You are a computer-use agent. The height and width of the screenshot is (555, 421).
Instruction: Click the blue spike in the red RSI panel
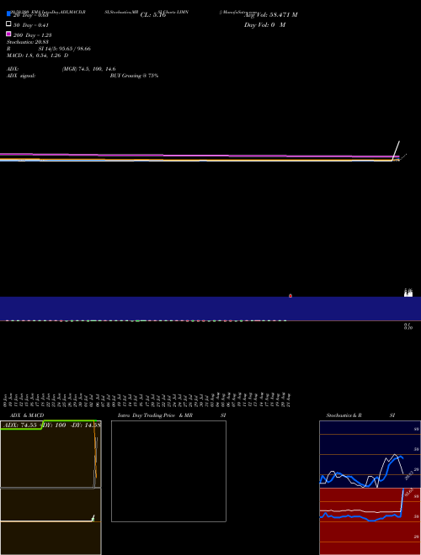click(x=402, y=501)
